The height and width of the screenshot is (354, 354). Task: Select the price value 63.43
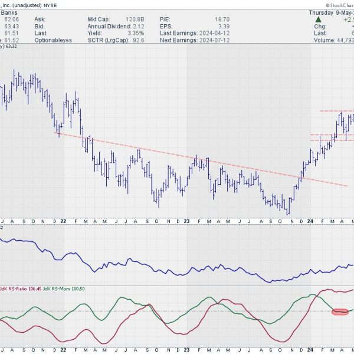click(x=12, y=27)
